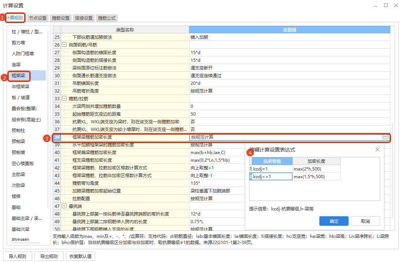Open the 搭接设置 tab
Viewport: 402px width, 262px height.
tap(84, 18)
